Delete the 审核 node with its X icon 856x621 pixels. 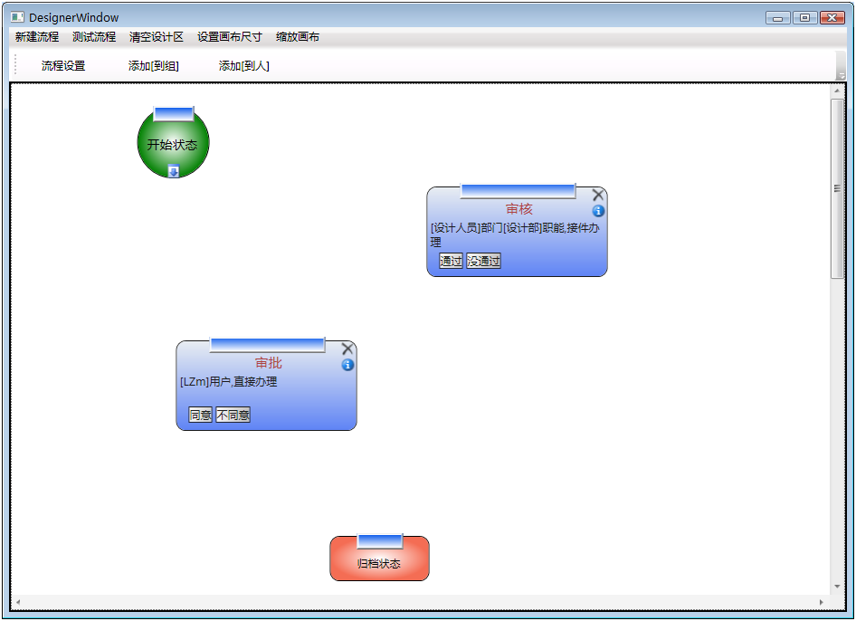tap(598, 195)
